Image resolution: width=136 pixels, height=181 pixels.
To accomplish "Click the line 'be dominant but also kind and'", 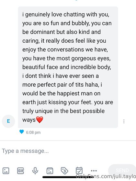I will pos(62,32).
